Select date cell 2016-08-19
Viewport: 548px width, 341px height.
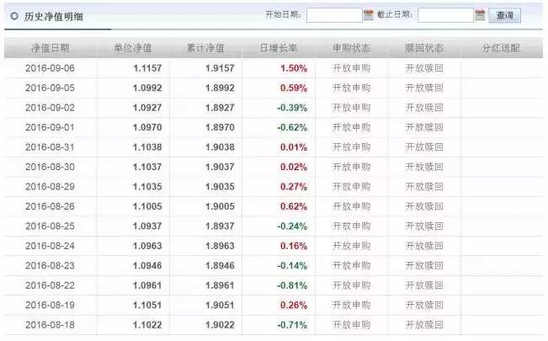pyautogui.click(x=50, y=306)
